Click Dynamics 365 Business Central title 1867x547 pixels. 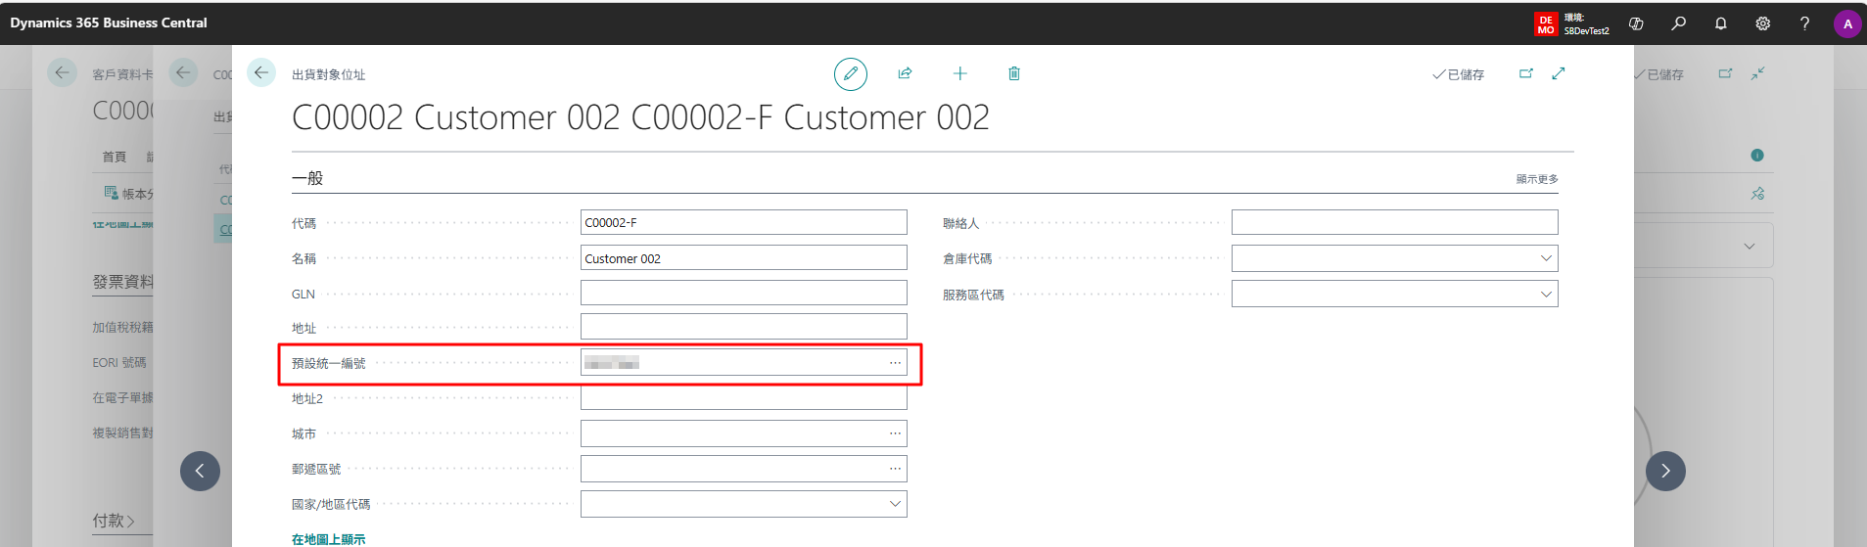pyautogui.click(x=109, y=23)
